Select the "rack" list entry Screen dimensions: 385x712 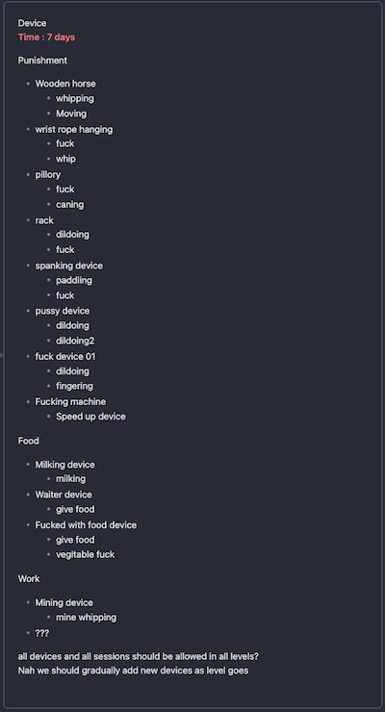pos(44,220)
